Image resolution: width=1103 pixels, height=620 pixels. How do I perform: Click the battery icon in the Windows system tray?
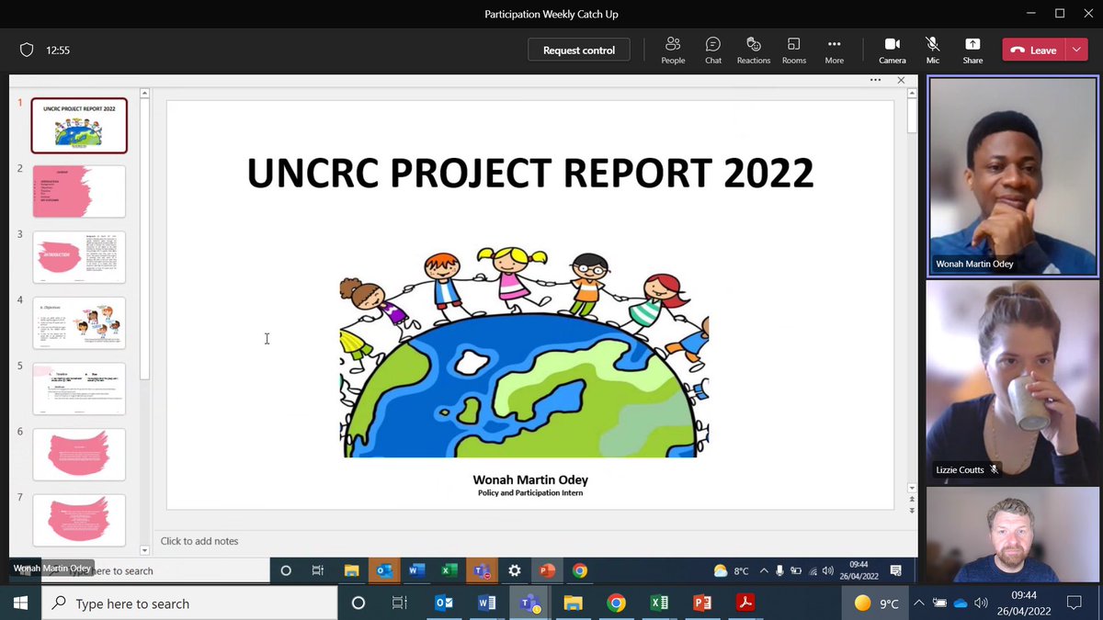point(940,603)
